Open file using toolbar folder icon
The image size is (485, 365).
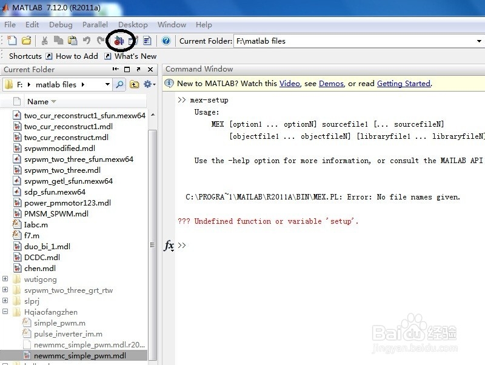pyautogui.click(x=27, y=41)
